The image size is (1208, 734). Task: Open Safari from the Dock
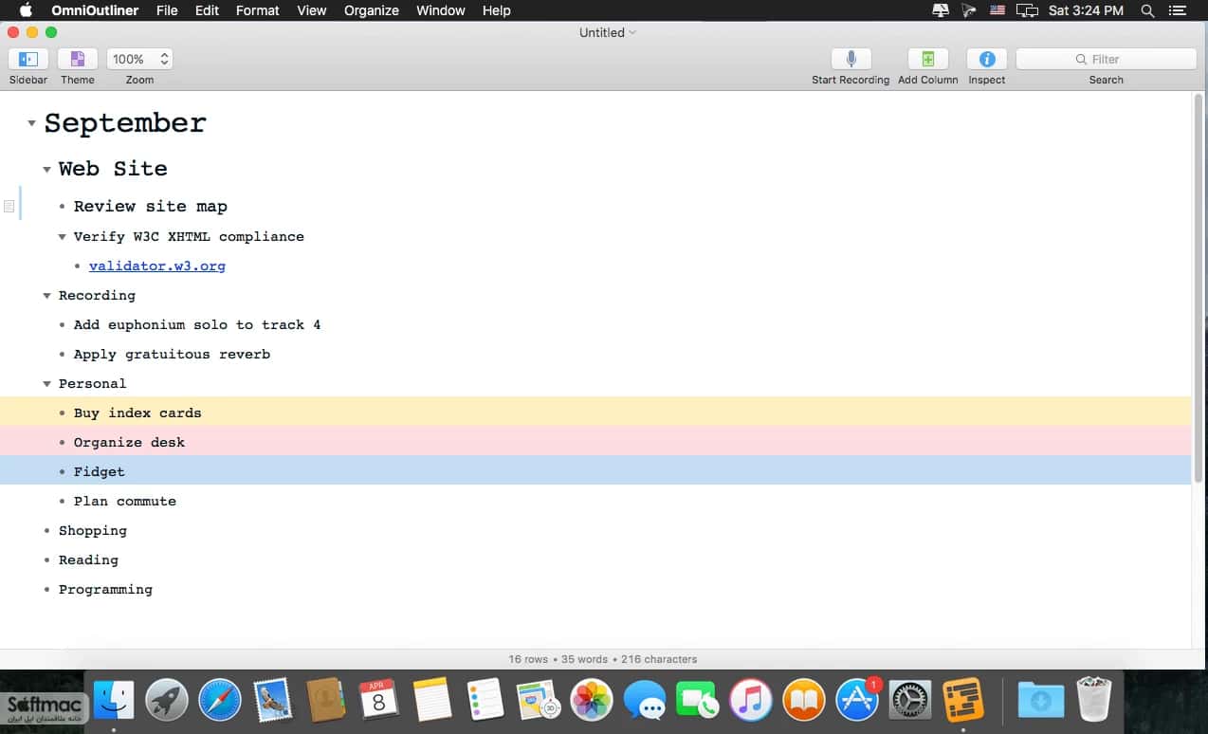pyautogui.click(x=220, y=701)
